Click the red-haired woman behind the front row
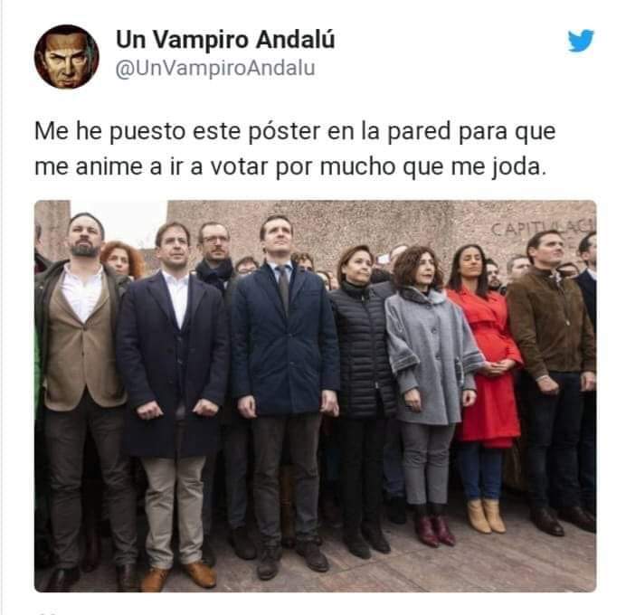Screen dimensions: 626x615 pyautogui.click(x=122, y=260)
